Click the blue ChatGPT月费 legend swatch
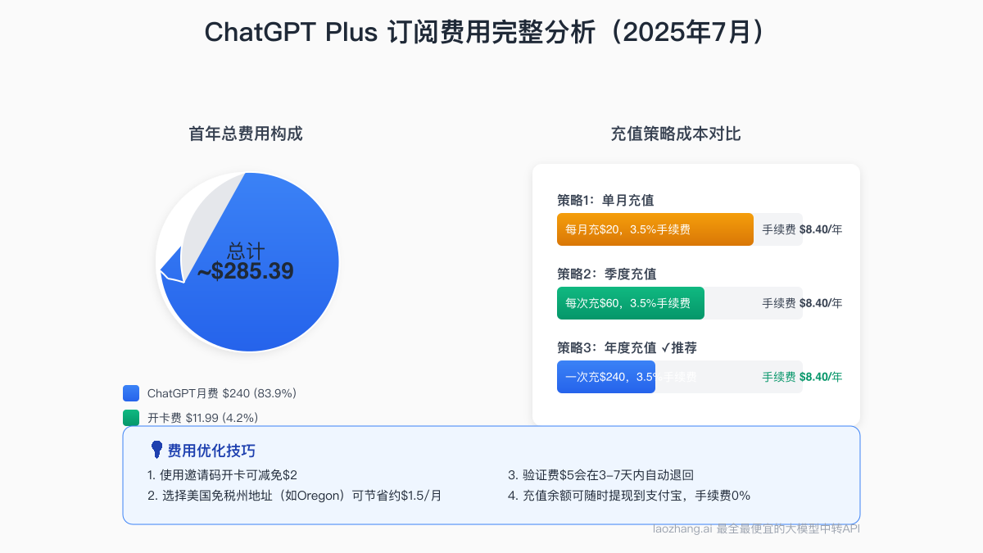 pos(131,393)
